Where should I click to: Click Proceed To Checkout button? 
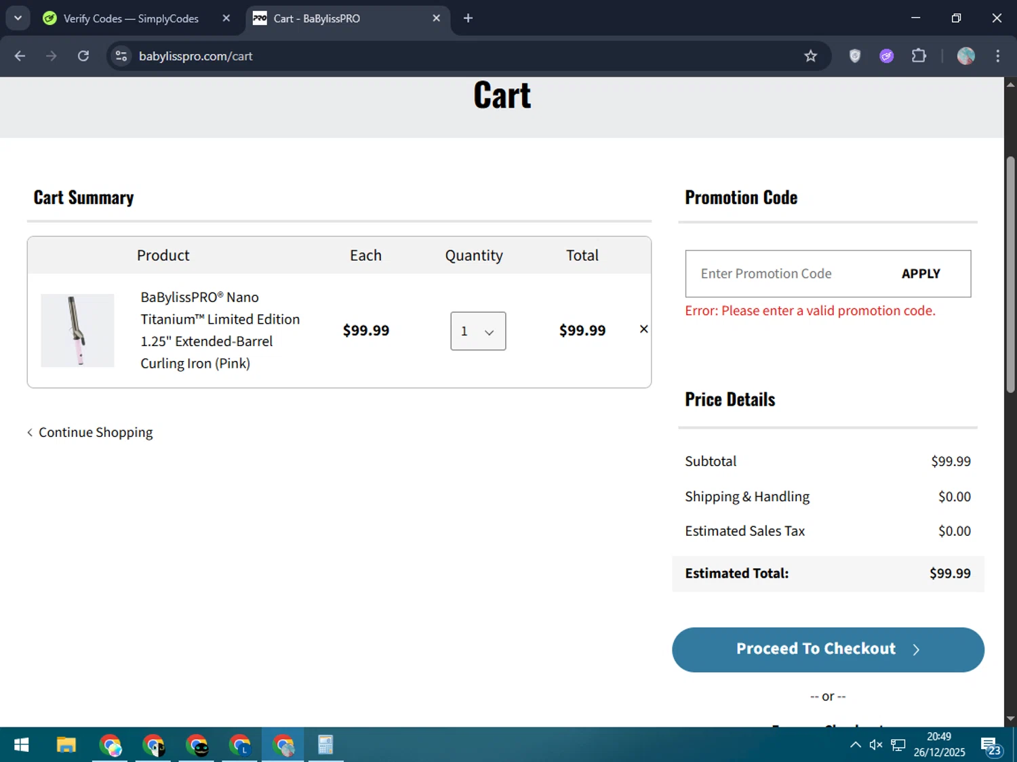pyautogui.click(x=828, y=650)
